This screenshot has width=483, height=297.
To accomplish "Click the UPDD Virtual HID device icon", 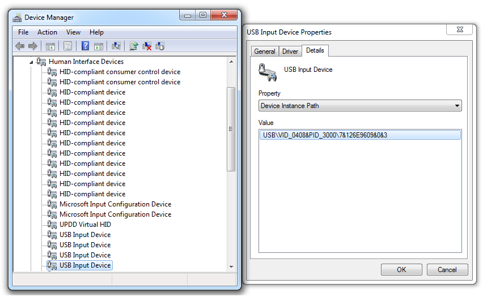I will click(52, 225).
